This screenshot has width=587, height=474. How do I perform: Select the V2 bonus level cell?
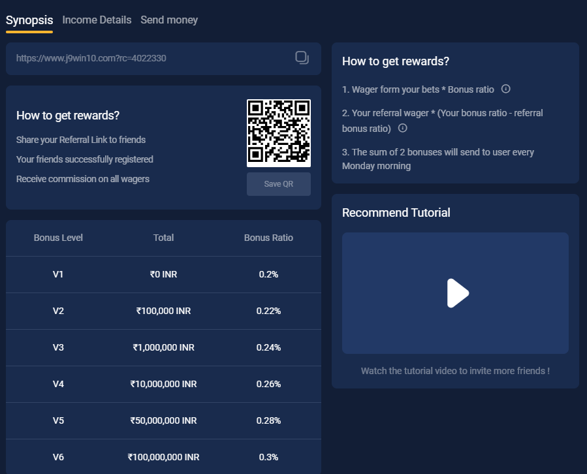click(x=58, y=311)
